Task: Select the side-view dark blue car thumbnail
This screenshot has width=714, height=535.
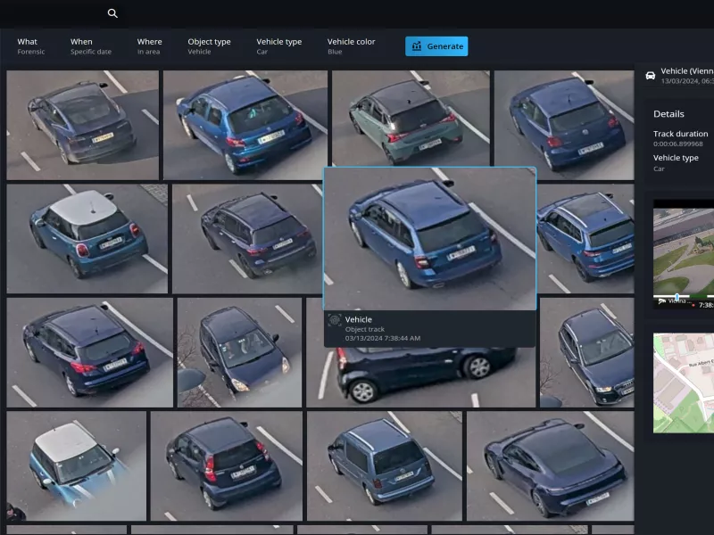Action: [420, 377]
